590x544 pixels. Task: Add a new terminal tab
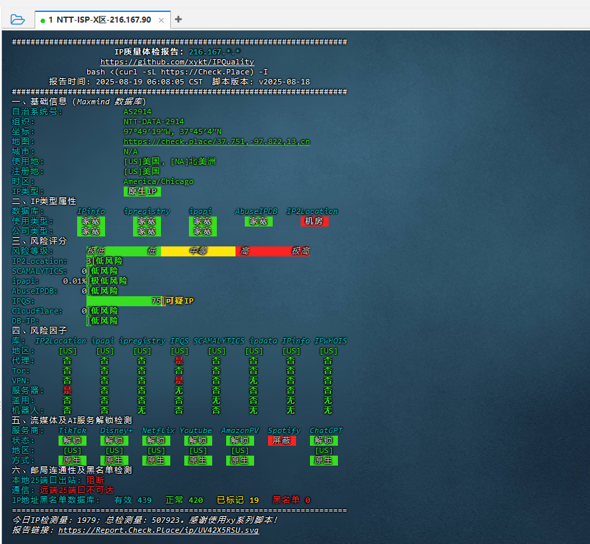[178, 19]
